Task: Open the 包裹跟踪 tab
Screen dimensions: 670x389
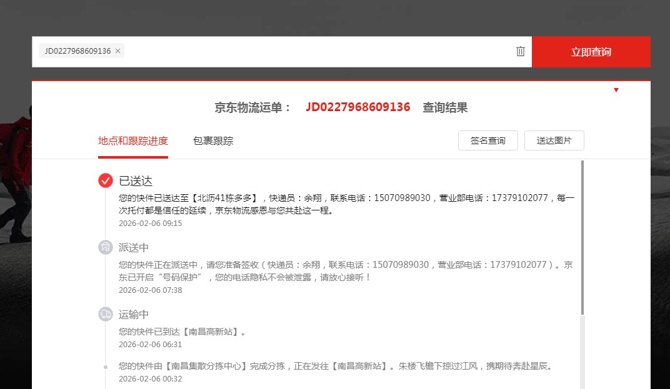Action: pos(213,141)
